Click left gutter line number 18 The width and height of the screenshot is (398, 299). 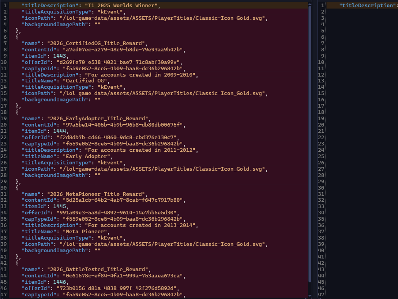[4, 113]
